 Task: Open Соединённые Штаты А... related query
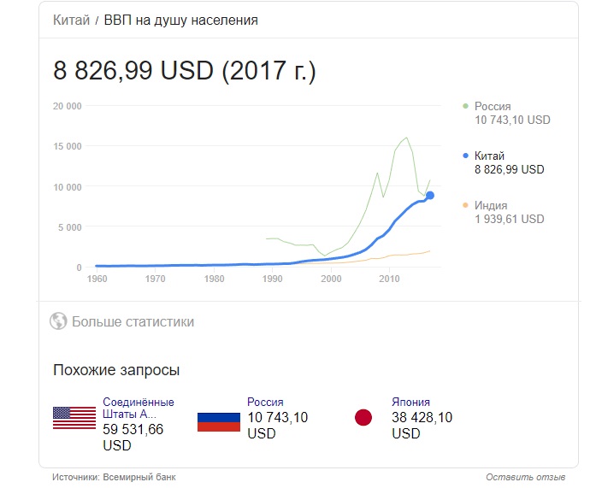(139, 408)
